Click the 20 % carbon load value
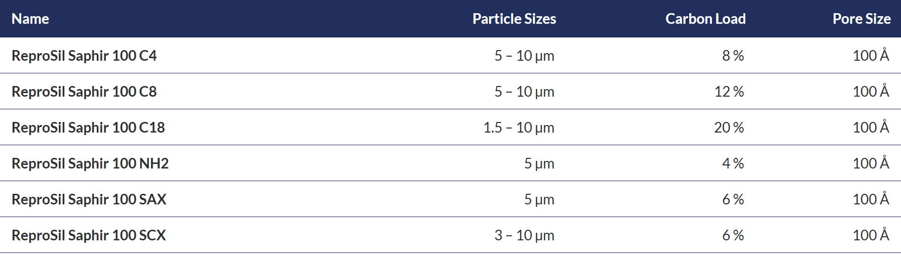This screenshot has height=254, width=901. click(x=729, y=128)
